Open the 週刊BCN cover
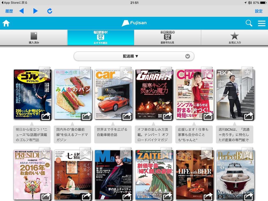The height and width of the screenshot is (201, 268). (x=235, y=94)
